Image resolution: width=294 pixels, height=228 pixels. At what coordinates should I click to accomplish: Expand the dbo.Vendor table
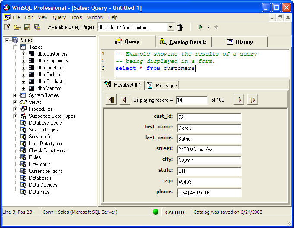(23, 88)
